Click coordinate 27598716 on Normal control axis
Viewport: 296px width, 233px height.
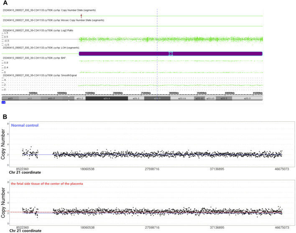(152, 169)
